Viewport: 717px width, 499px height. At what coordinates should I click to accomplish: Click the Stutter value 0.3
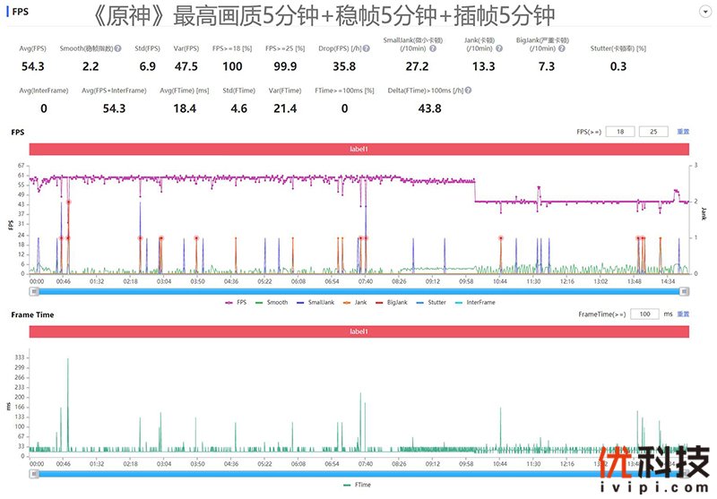[x=618, y=66]
